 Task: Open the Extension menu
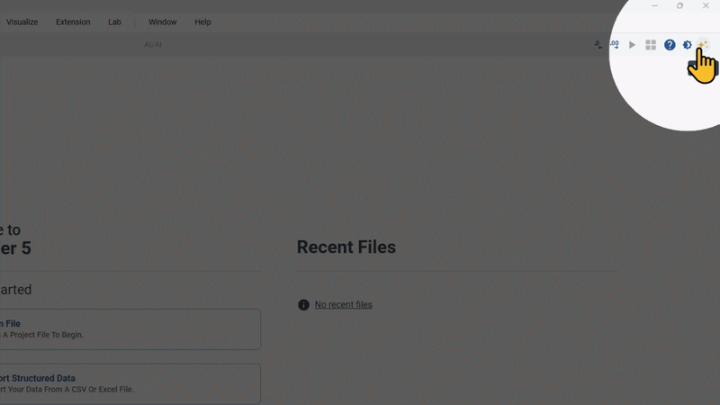point(73,22)
